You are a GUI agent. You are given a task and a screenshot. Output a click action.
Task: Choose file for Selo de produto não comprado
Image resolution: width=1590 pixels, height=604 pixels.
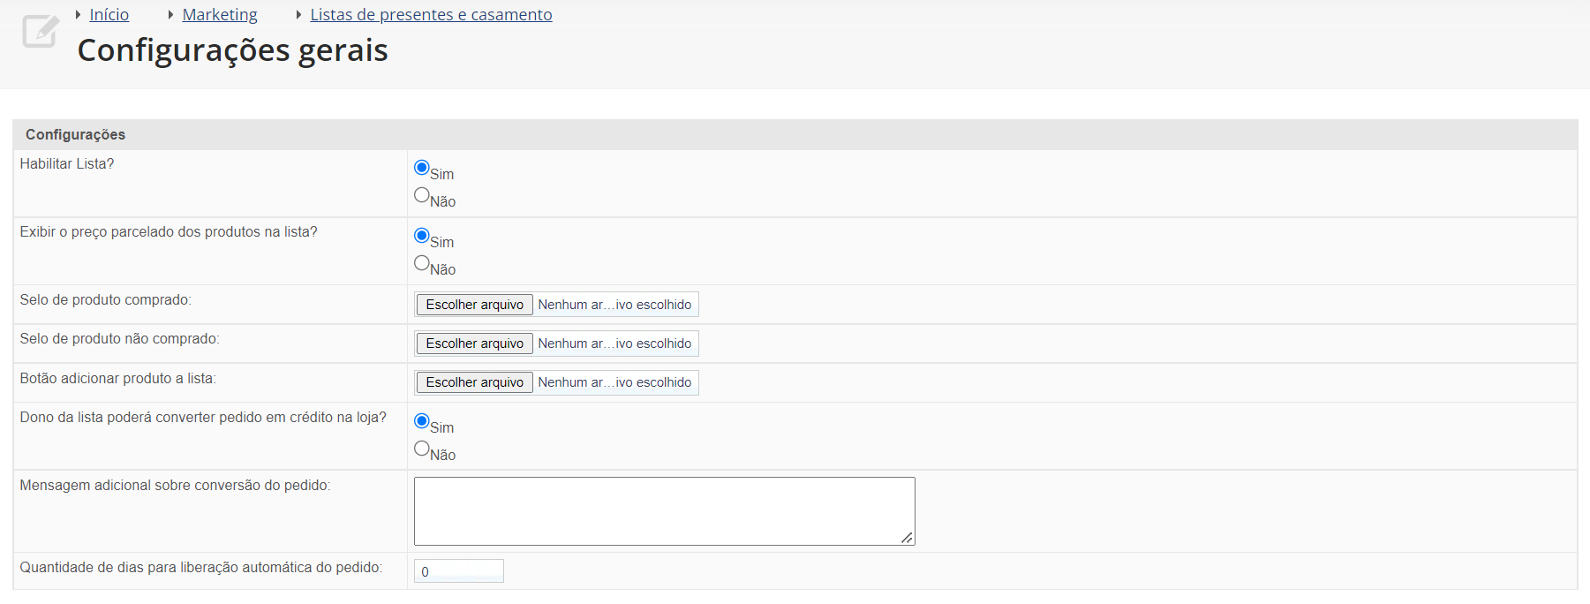click(475, 344)
